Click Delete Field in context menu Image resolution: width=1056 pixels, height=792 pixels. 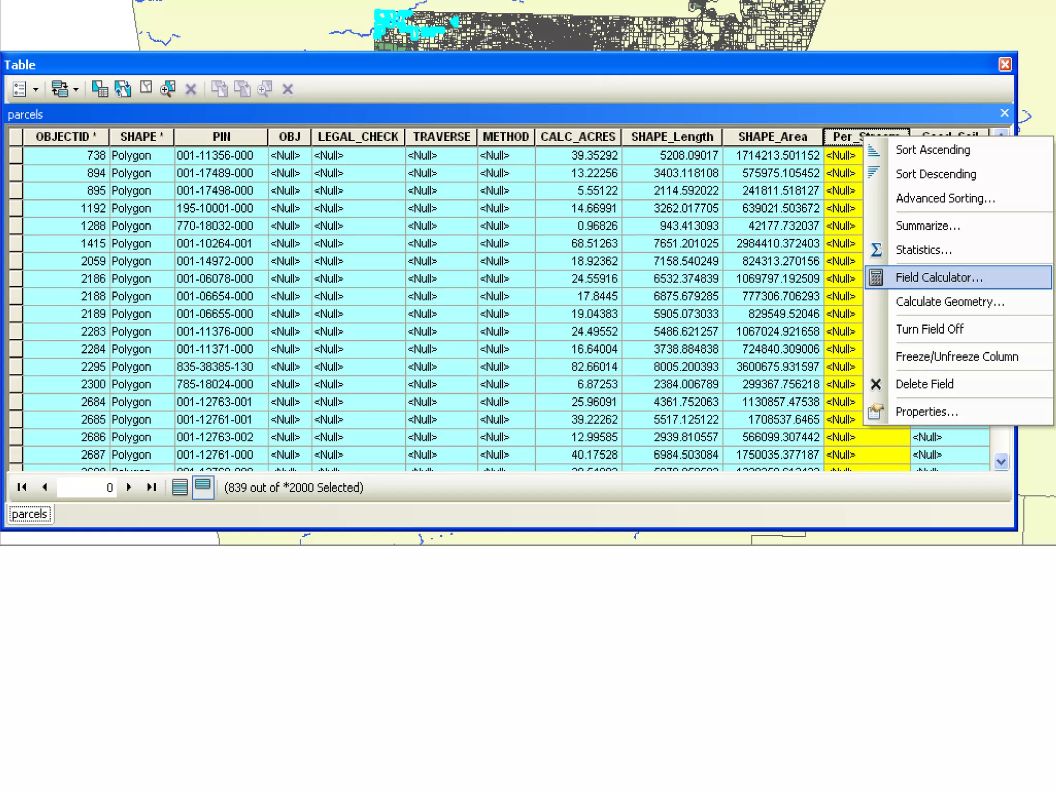[924, 384]
